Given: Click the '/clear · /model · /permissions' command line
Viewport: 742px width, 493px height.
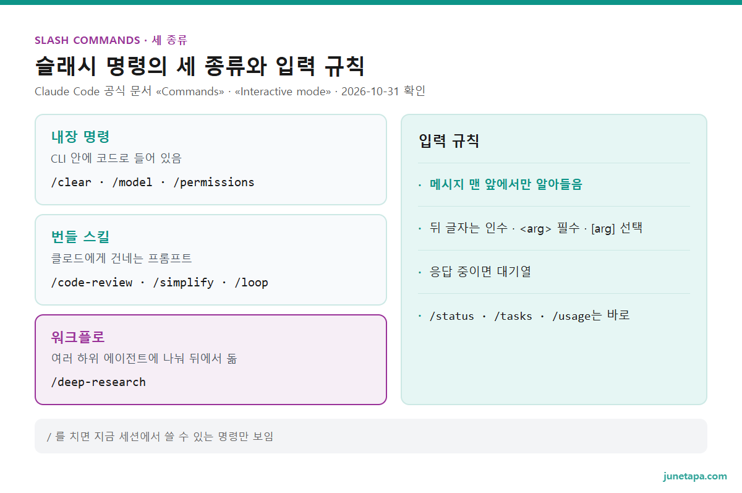Looking at the screenshot, I should coord(153,182).
